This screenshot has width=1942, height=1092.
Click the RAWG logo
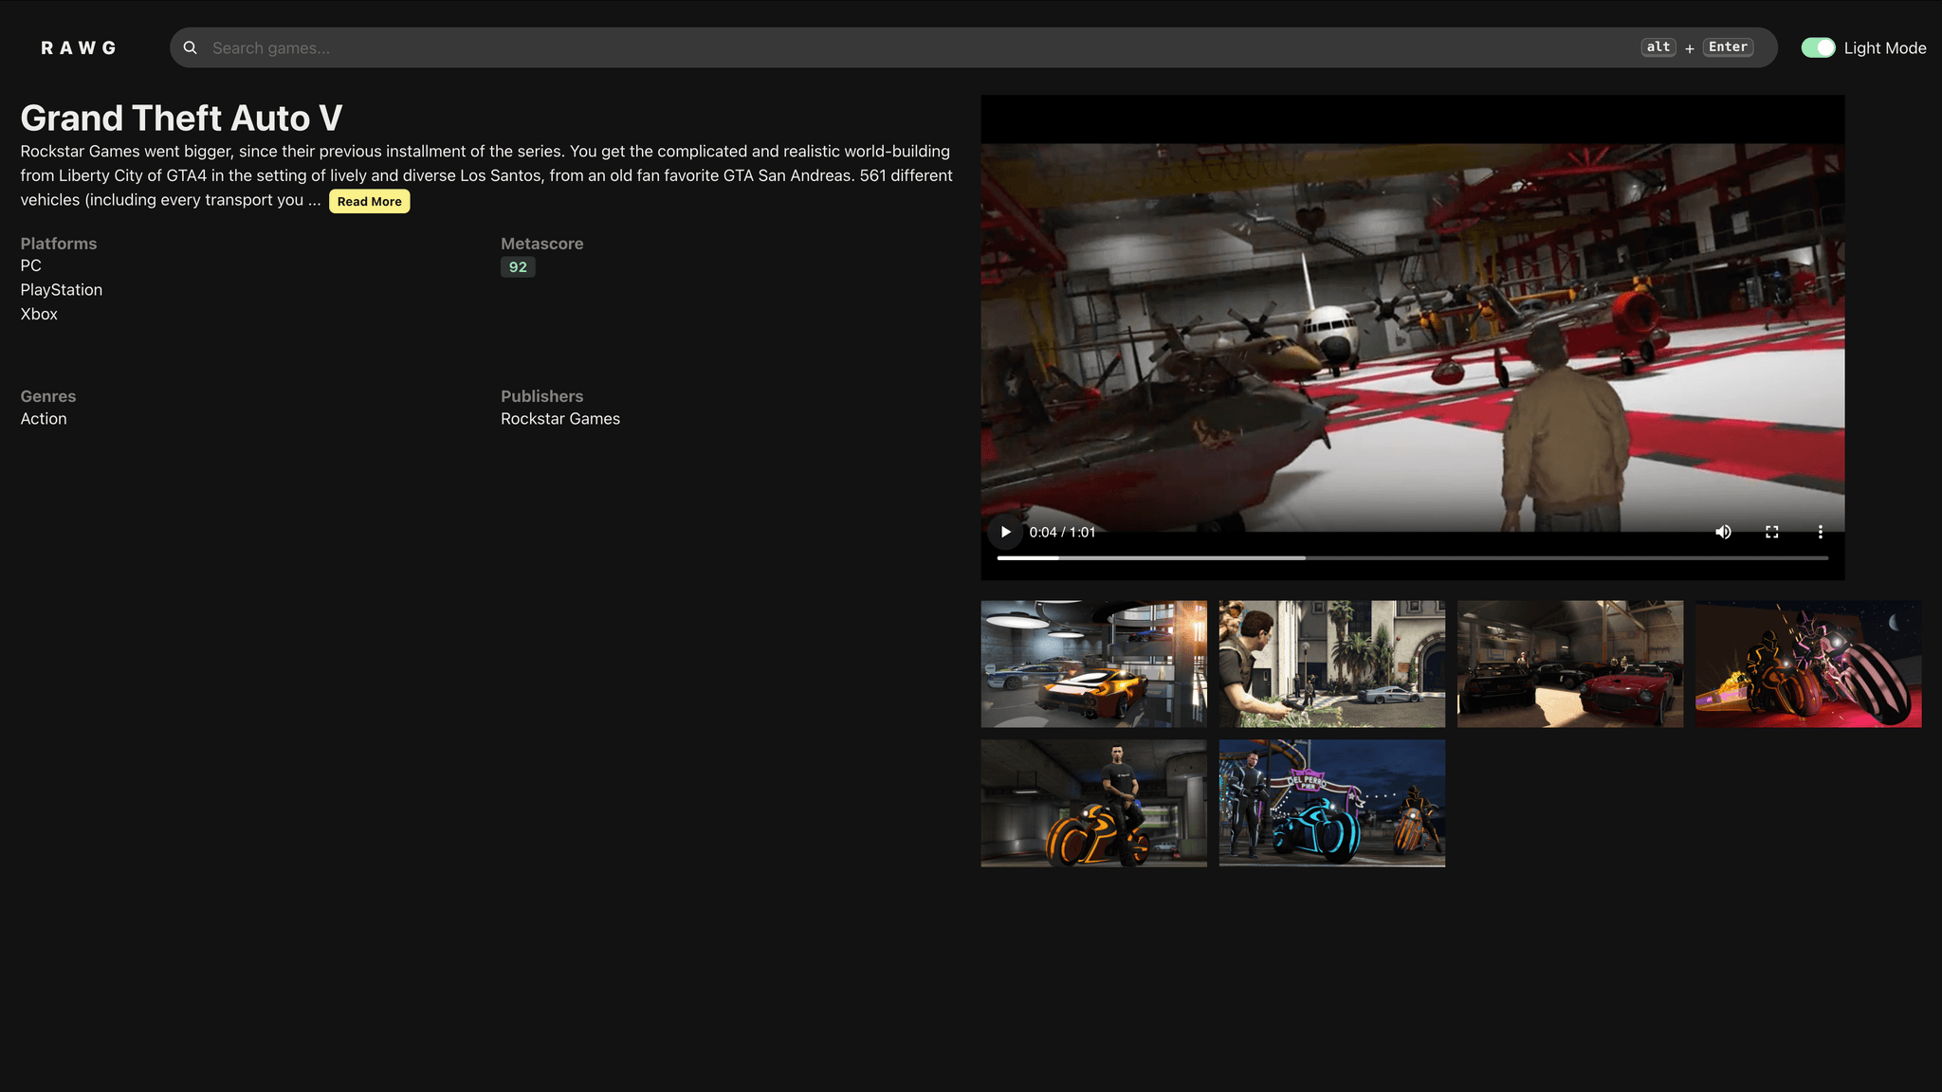point(79,48)
